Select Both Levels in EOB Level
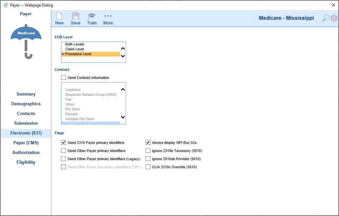This screenshot has width=339, height=216. [75, 44]
